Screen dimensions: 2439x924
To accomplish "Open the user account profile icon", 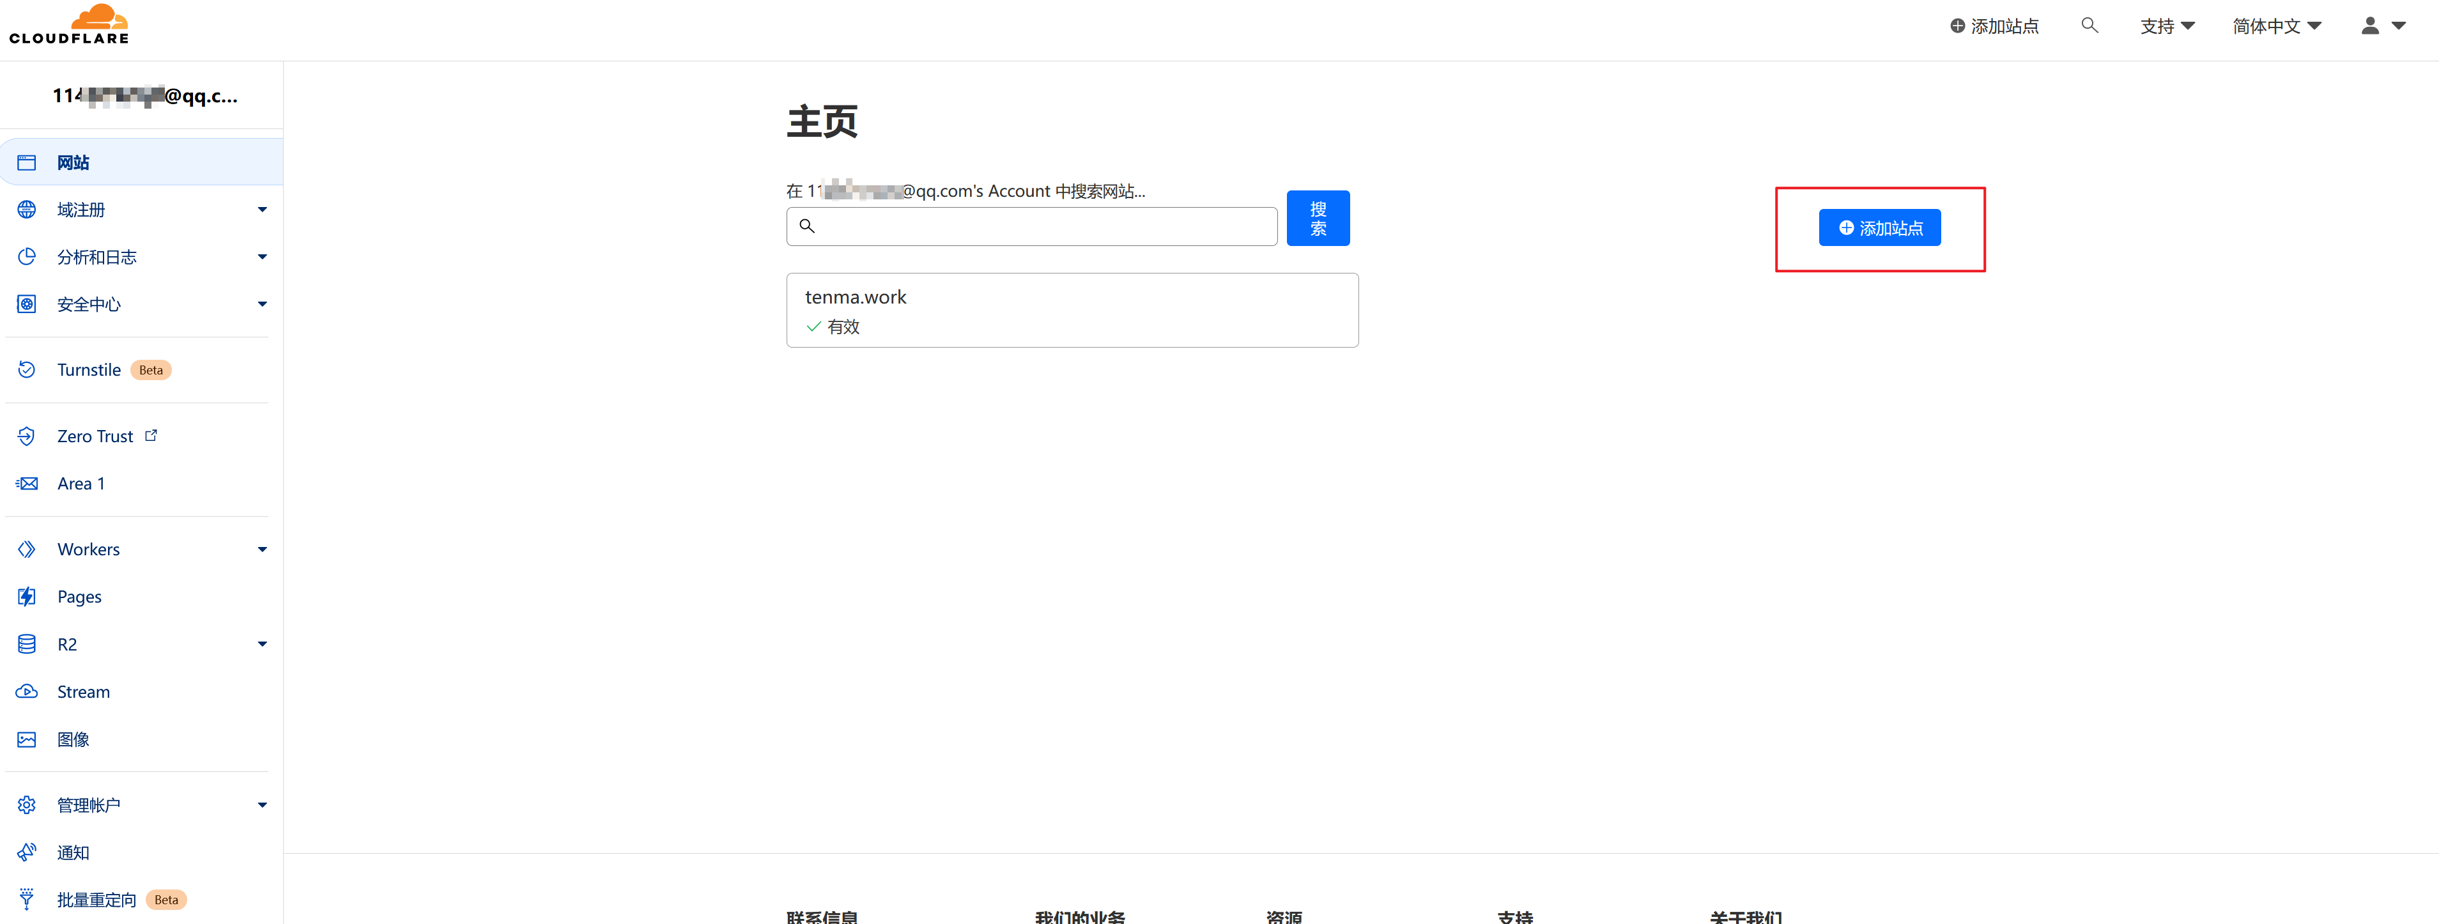I will (2370, 26).
